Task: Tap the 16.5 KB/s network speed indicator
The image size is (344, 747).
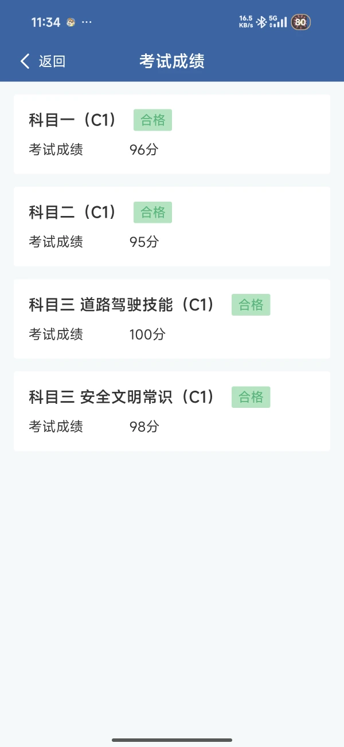Action: tap(246, 22)
